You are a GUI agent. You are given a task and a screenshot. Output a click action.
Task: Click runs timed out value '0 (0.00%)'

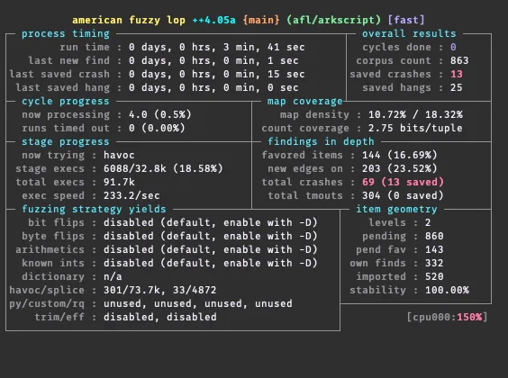[157, 128]
